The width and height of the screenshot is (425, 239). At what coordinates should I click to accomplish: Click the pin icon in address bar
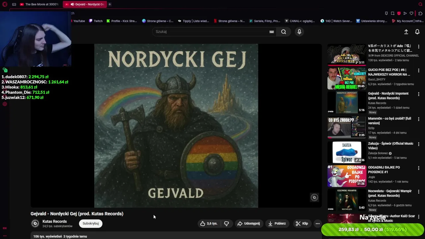(386, 13)
